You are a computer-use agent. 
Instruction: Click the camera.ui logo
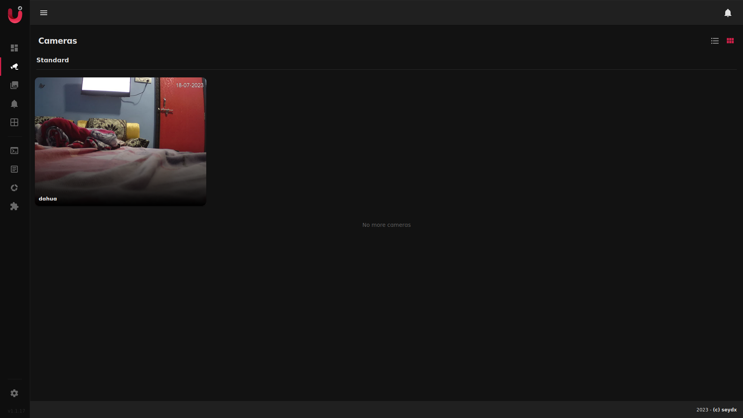(15, 14)
